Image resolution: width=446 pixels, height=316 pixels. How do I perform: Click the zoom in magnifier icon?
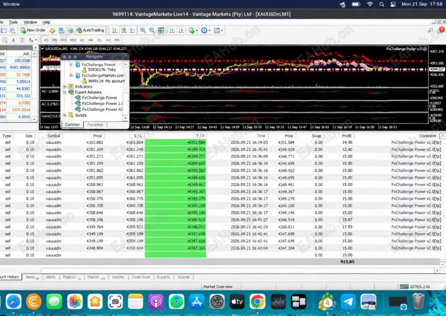[x=143, y=31]
